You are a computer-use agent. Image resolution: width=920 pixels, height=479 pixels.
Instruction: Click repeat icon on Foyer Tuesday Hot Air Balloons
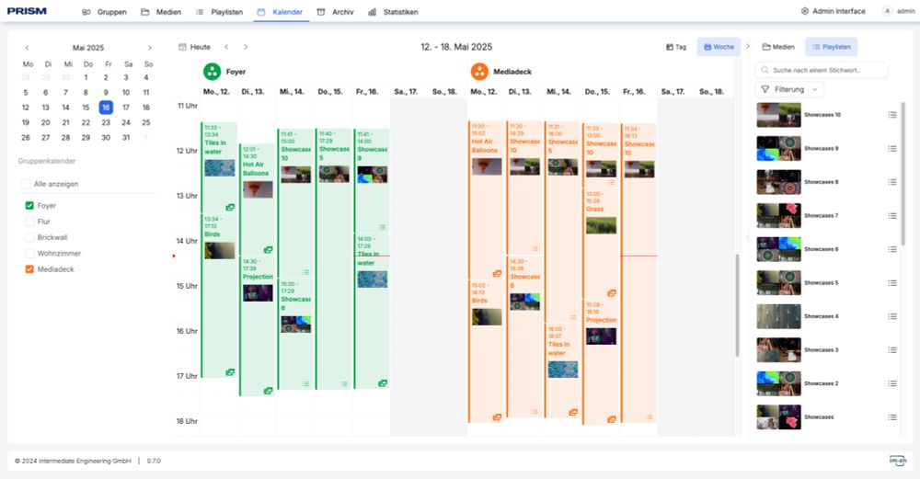(x=268, y=250)
